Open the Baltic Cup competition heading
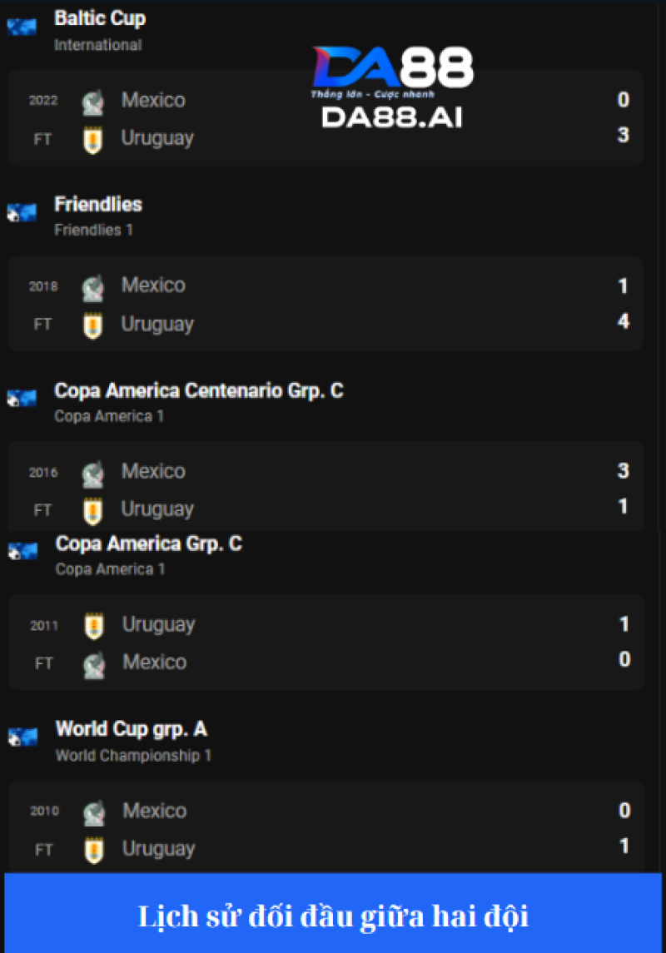The image size is (666, 953). coord(100,18)
